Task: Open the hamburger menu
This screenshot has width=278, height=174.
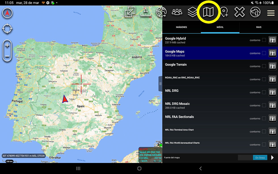Action: [x=271, y=13]
